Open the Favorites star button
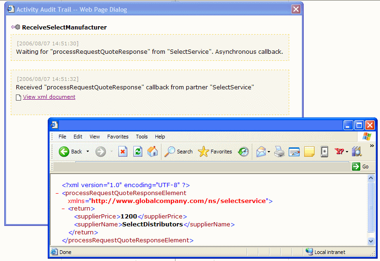380x261 pixels. [x=215, y=152]
